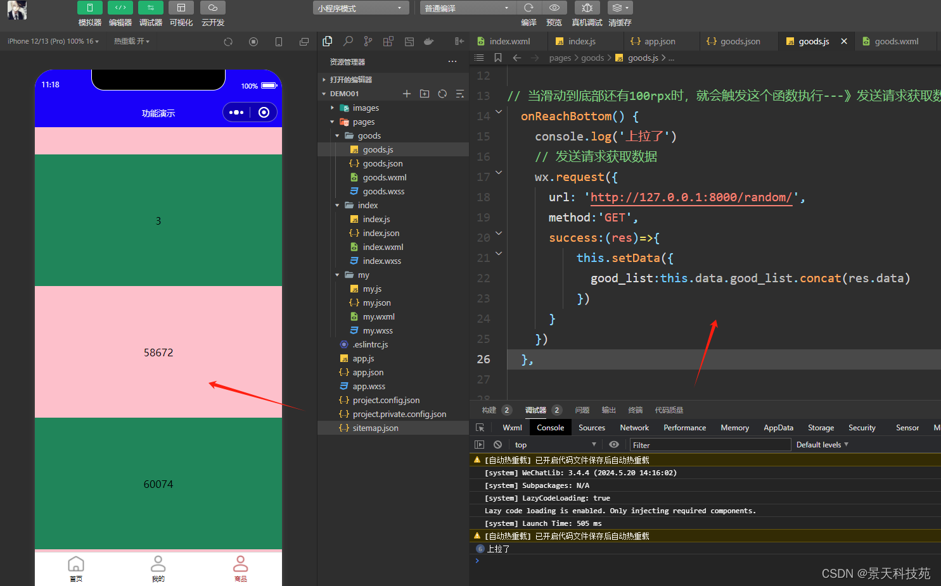Click new file plus icon in DEMO01
This screenshot has width=941, height=586.
[x=407, y=94]
